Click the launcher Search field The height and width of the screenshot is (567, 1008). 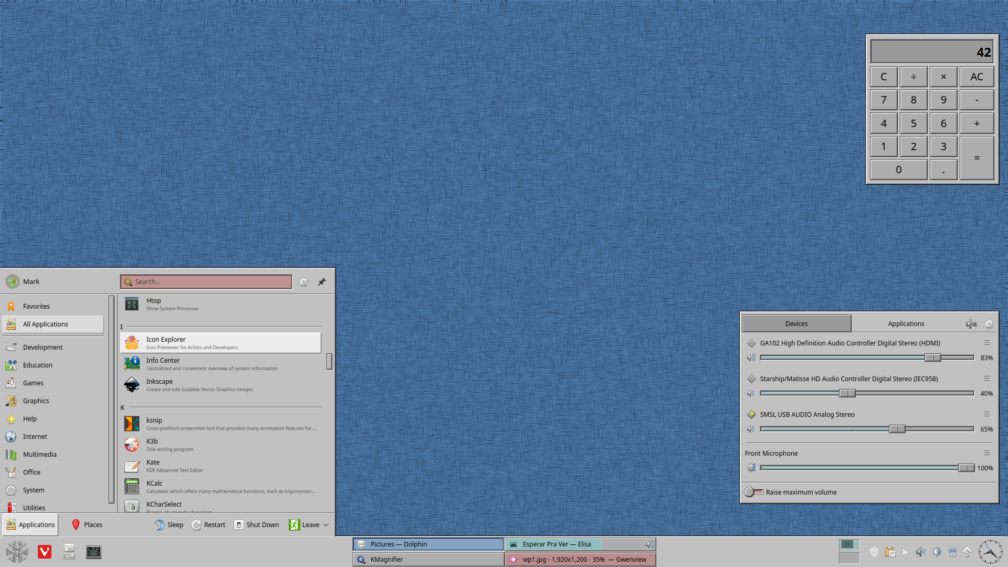click(x=206, y=282)
